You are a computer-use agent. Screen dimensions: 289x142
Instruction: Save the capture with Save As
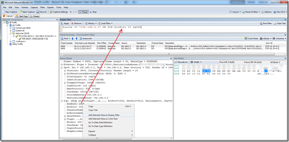pyautogui.click(x=42, y=12)
